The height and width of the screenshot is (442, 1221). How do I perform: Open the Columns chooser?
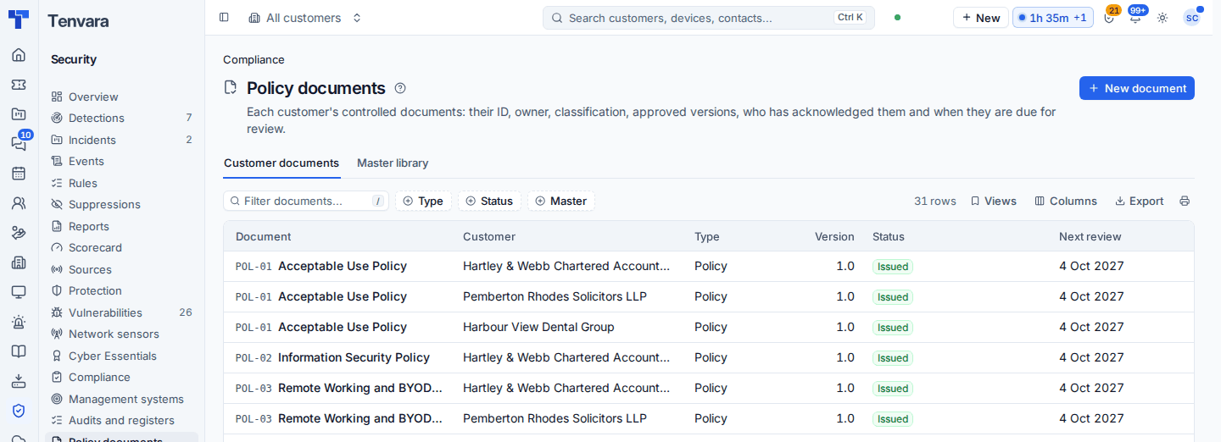(x=1066, y=201)
